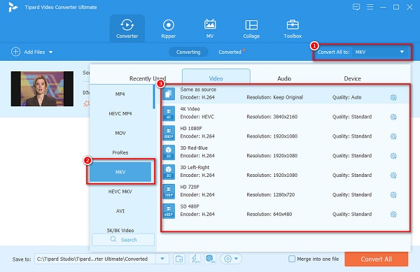The width and height of the screenshot is (420, 272).
Task: Toggle the GPU hardware acceleration icon
Action: point(210,259)
